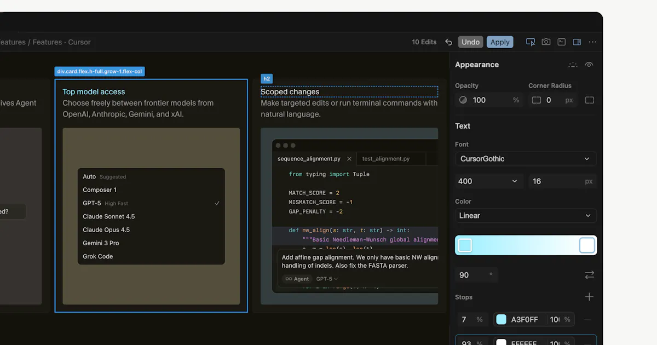
Task: Click the 10 Edits counter
Action: 424,42
